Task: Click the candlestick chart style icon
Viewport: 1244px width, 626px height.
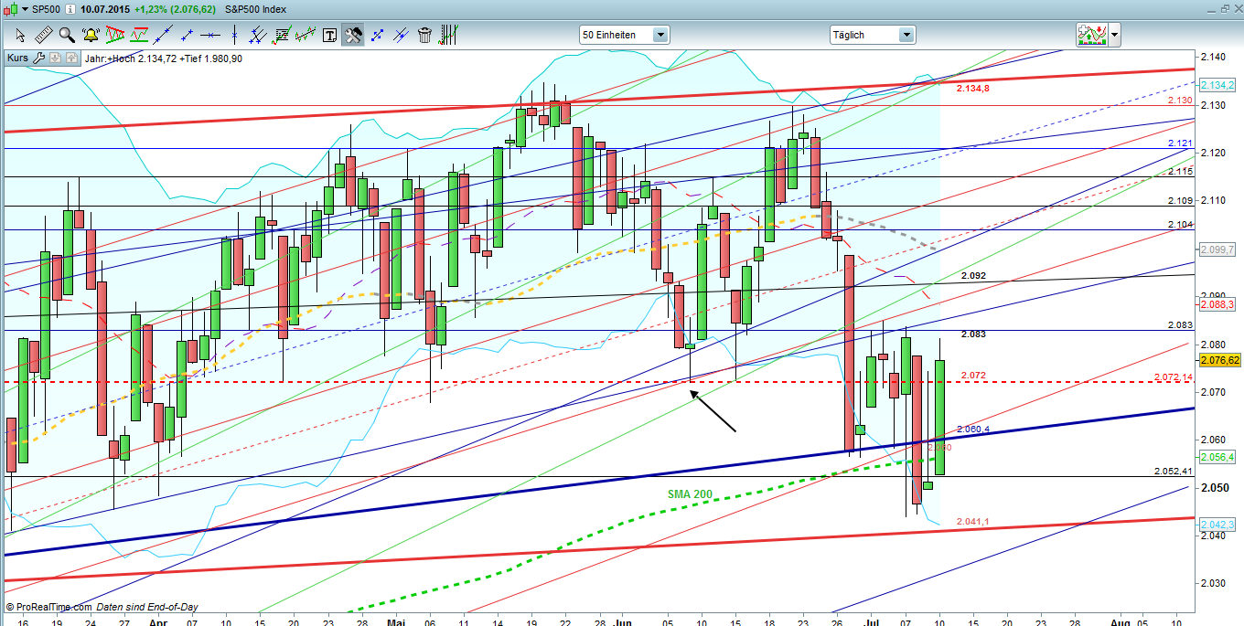Action: coord(11,9)
